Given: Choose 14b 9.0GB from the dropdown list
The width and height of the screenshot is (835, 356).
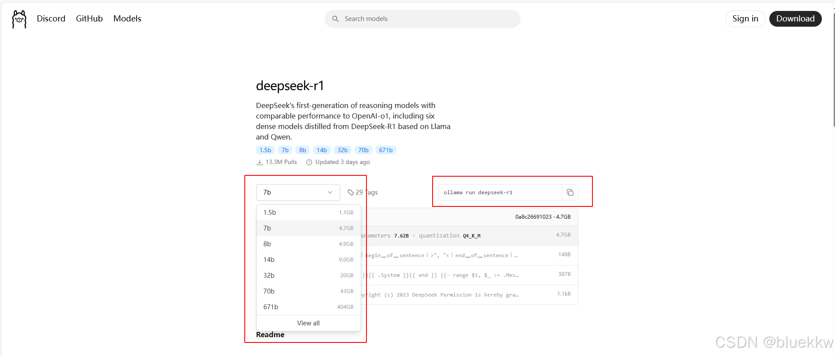Looking at the screenshot, I should [309, 260].
